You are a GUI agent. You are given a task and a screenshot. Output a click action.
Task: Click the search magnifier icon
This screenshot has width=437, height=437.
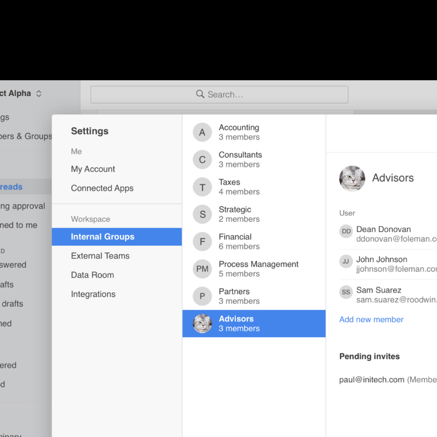coord(200,94)
